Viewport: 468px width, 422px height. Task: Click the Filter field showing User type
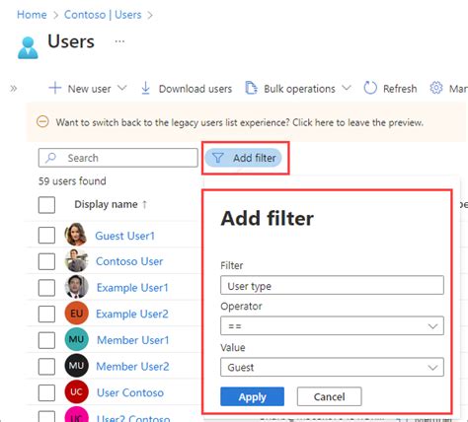[x=332, y=285]
